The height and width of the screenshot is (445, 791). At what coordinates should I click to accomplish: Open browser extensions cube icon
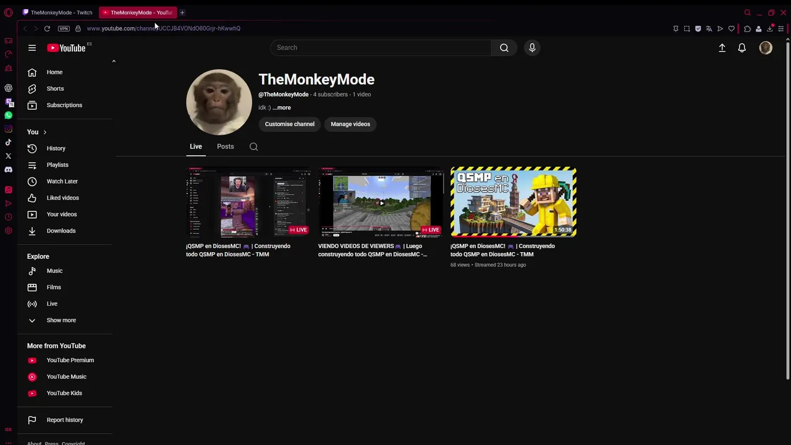click(747, 28)
